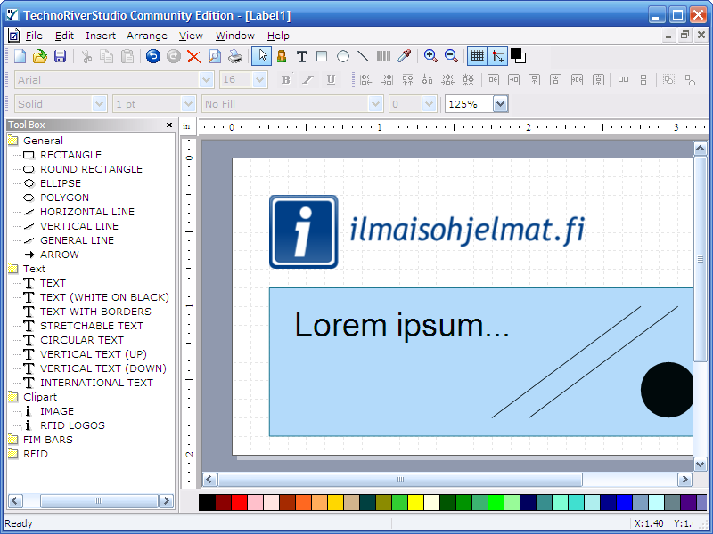Select STRETCHABLE TEXT in Tool Box
Image resolution: width=713 pixels, height=534 pixels.
92,326
